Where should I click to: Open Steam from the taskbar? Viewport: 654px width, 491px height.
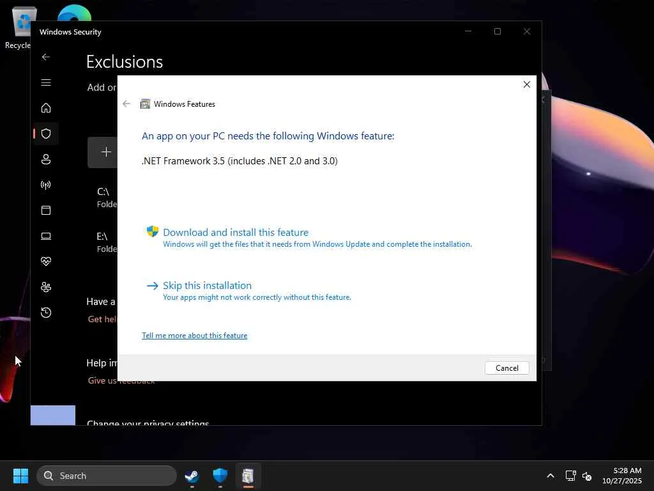pos(192,476)
